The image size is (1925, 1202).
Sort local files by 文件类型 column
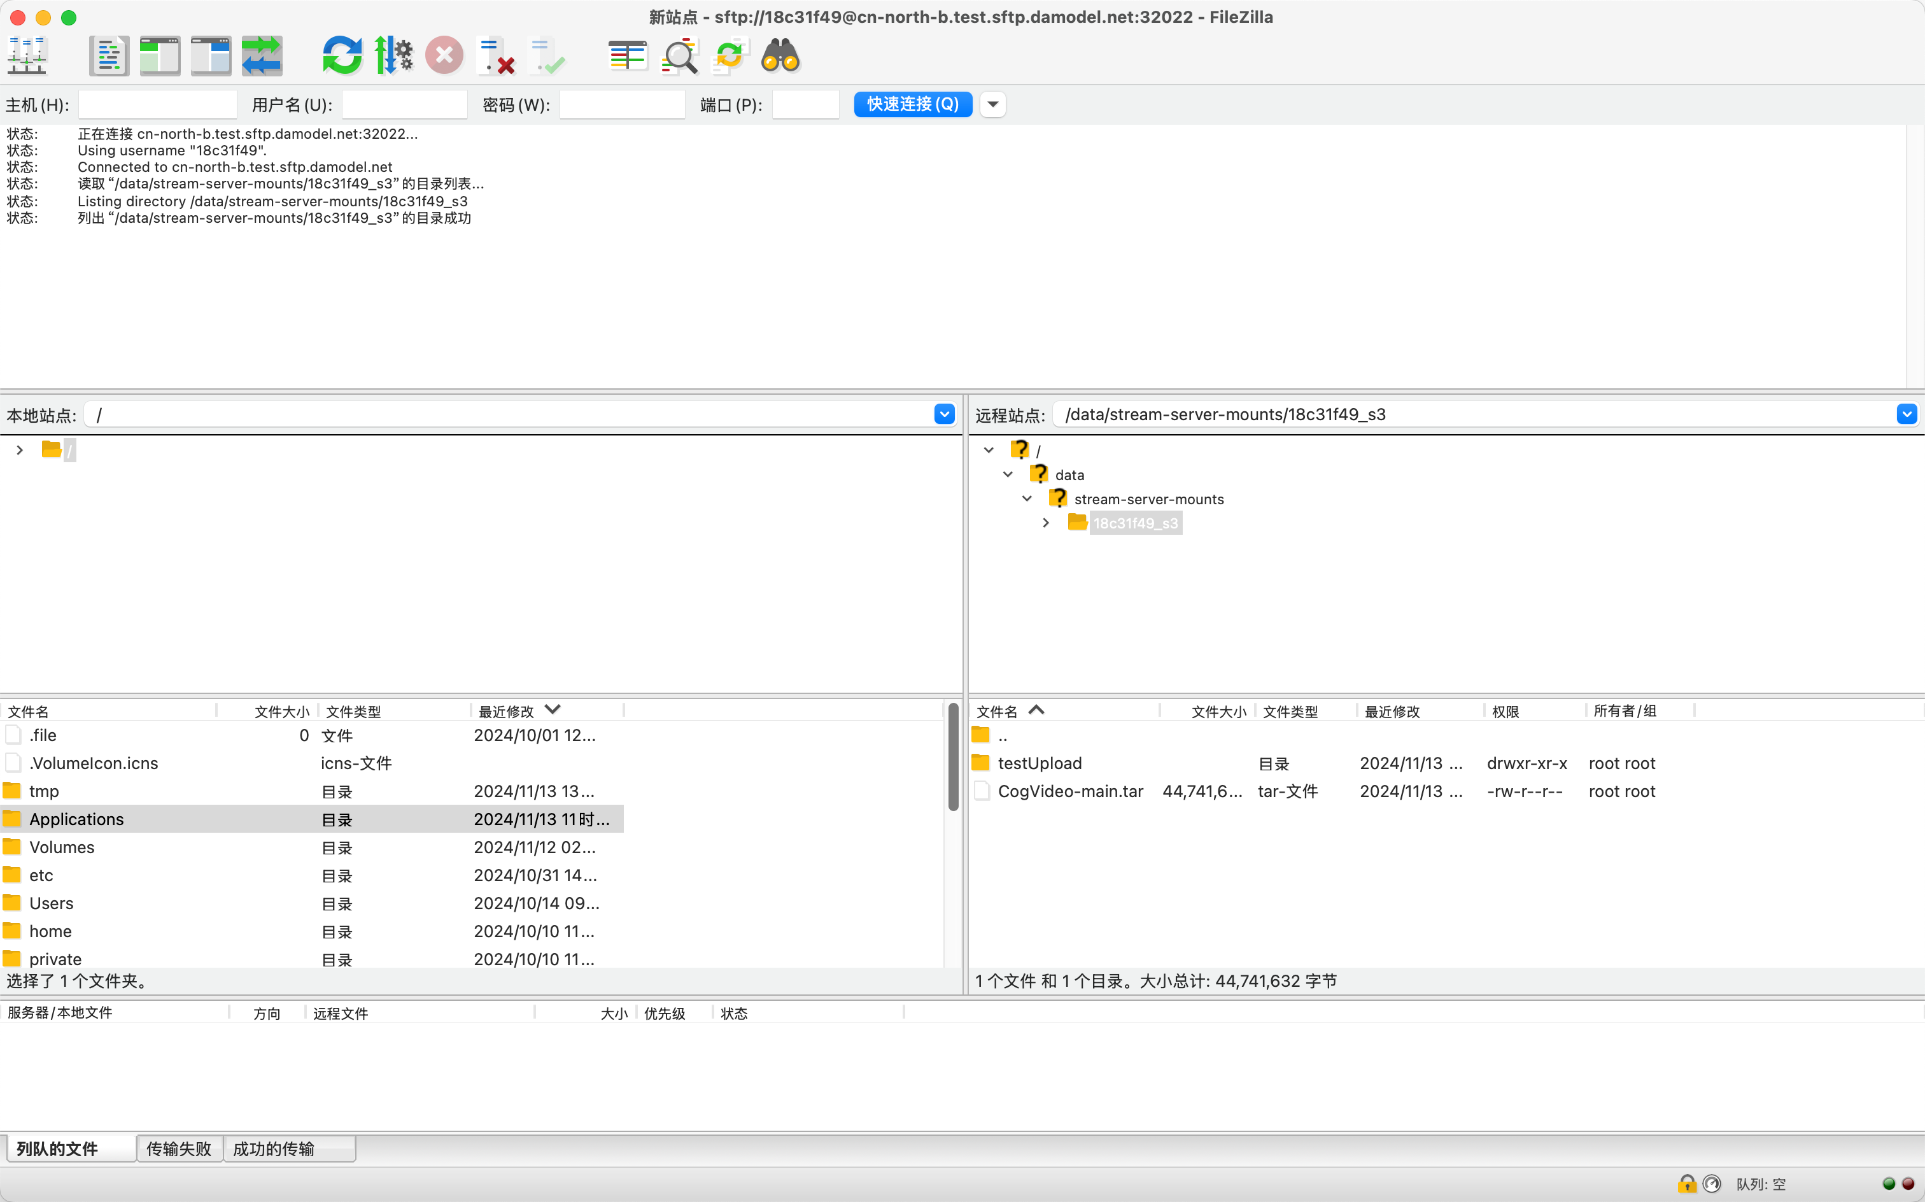click(x=395, y=712)
